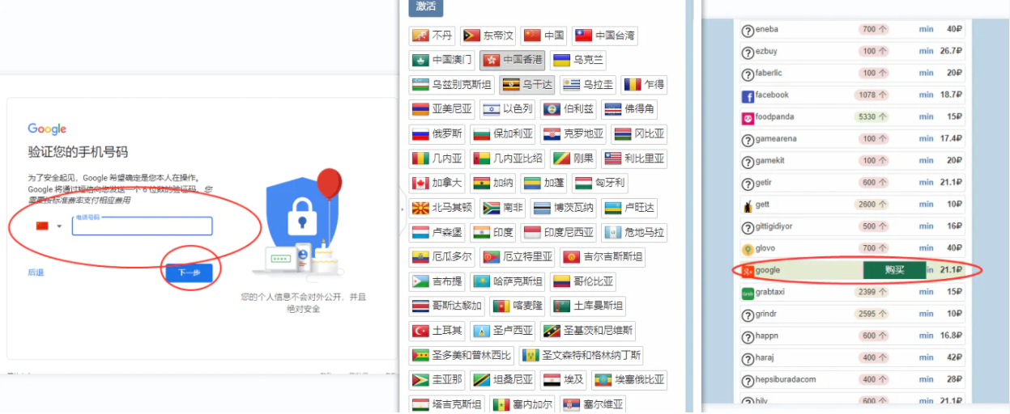Choose 乌拉圭 country
The image size is (1010, 414).
pyautogui.click(x=589, y=84)
